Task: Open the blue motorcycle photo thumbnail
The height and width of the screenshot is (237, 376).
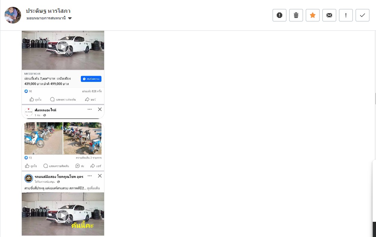Action: (43, 139)
